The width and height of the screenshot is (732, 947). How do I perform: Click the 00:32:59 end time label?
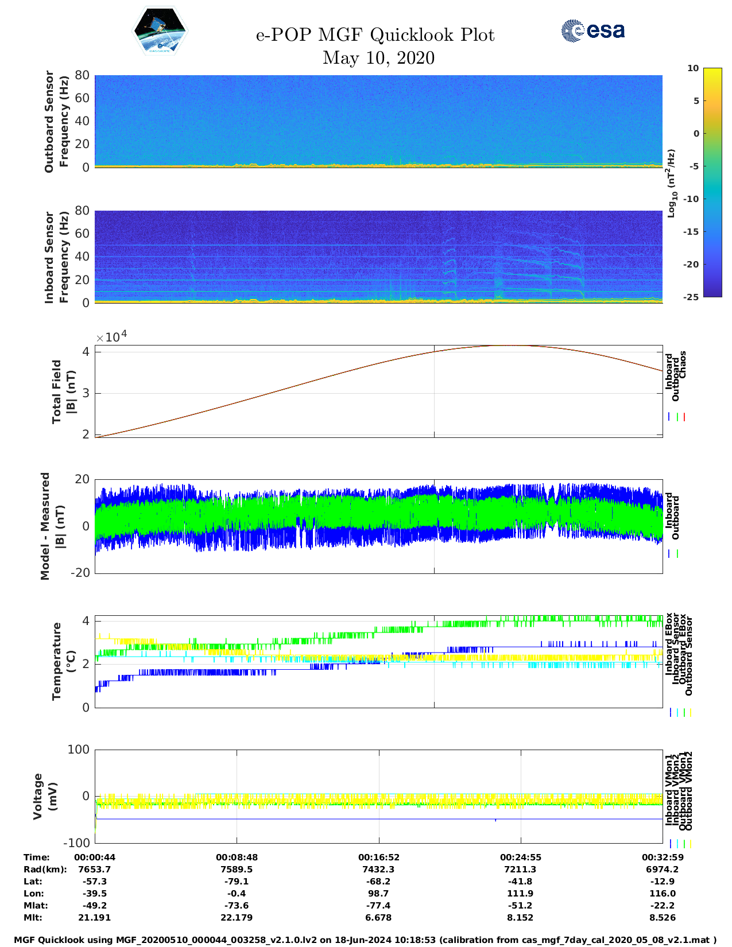pyautogui.click(x=662, y=857)
